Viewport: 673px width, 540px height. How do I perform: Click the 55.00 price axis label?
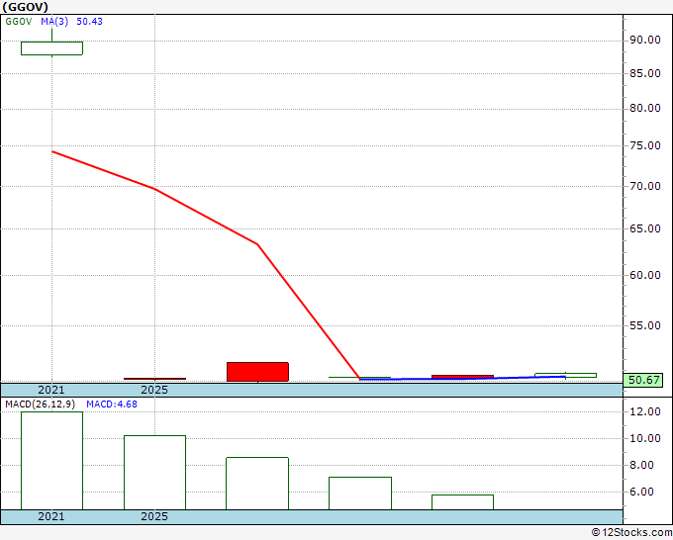click(x=645, y=325)
